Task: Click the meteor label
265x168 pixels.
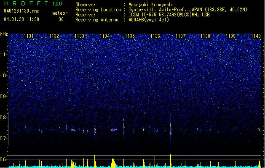Action: (60, 13)
